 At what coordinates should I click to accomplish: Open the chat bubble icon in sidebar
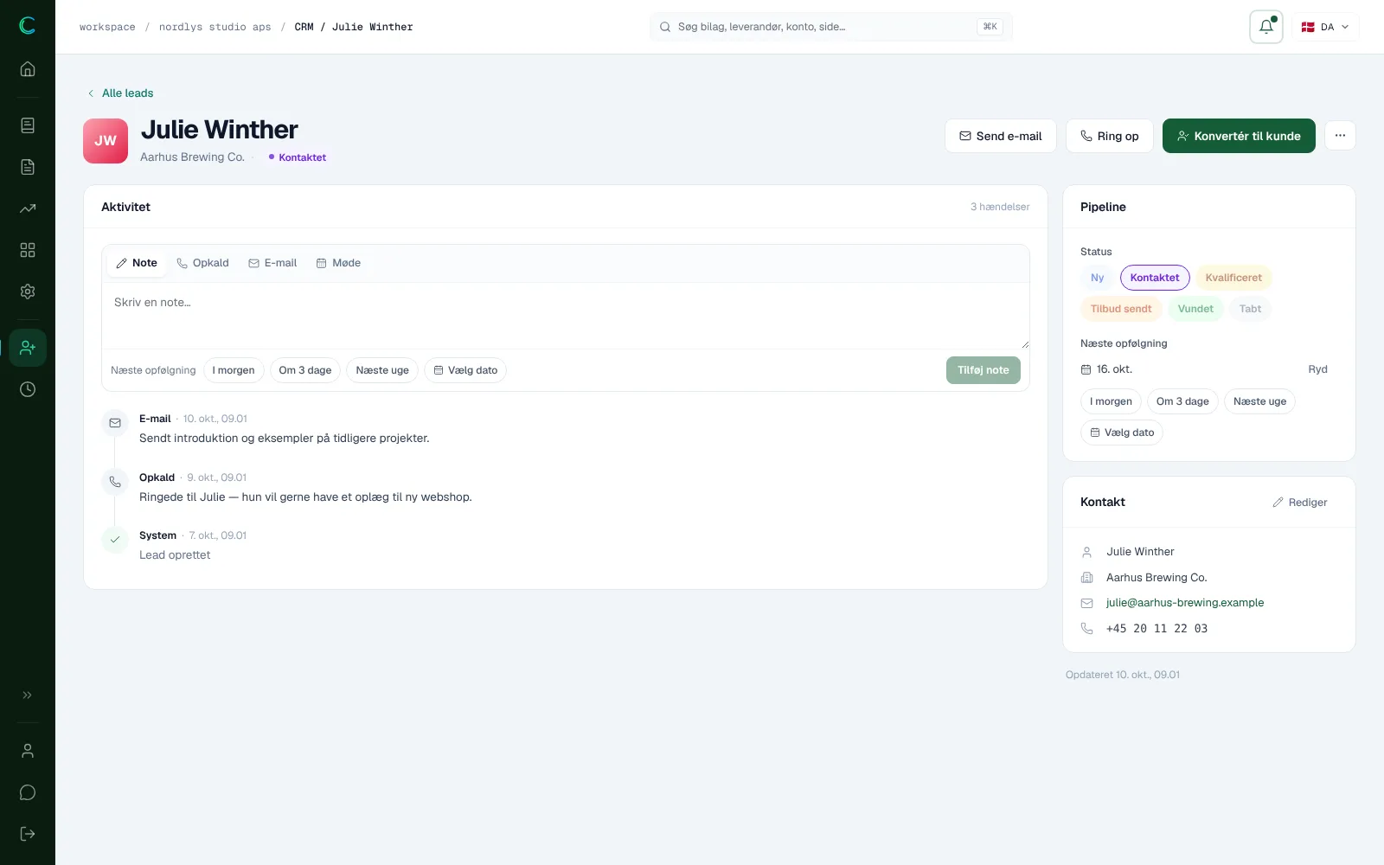28,792
